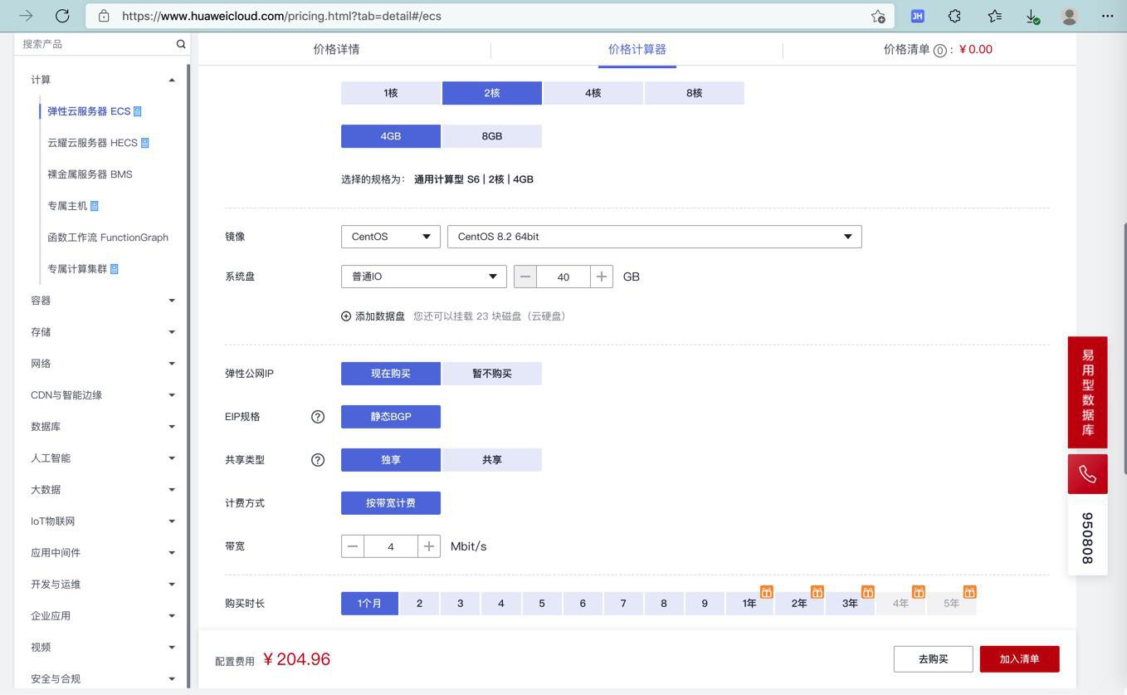Click the document icon beside 弹性云服务器 ECS
Viewport: 1127px width, 695px height.
point(138,111)
